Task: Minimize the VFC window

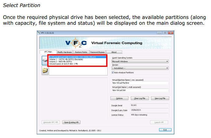Action: click(159, 33)
